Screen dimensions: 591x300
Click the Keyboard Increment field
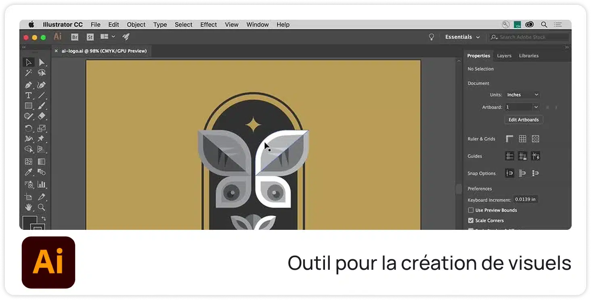tap(526, 200)
